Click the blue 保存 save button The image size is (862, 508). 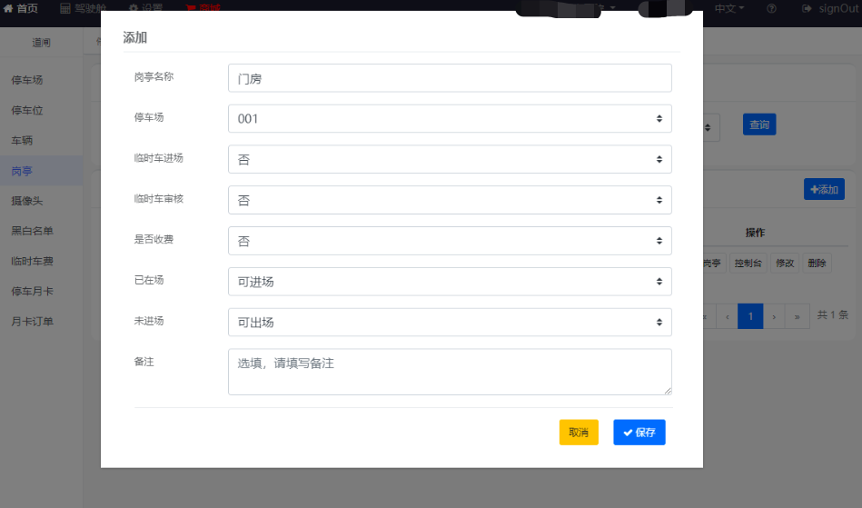[x=639, y=433]
